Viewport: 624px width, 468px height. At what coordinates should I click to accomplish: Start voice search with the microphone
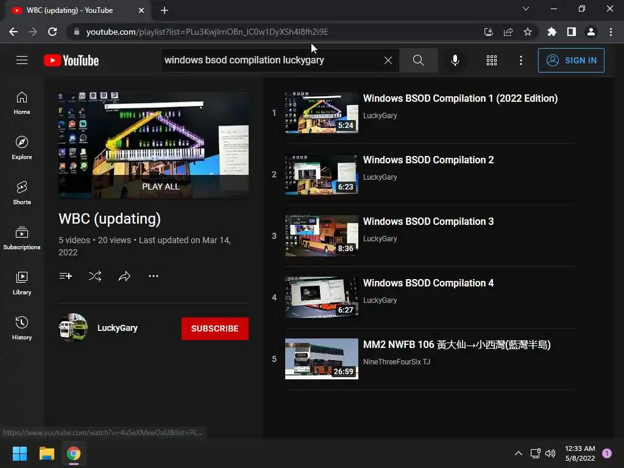[455, 60]
